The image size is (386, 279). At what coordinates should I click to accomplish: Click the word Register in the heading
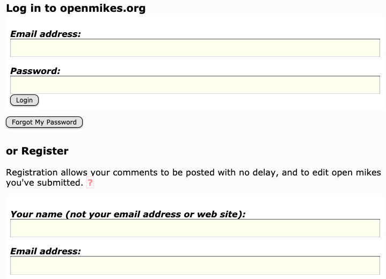(45, 151)
